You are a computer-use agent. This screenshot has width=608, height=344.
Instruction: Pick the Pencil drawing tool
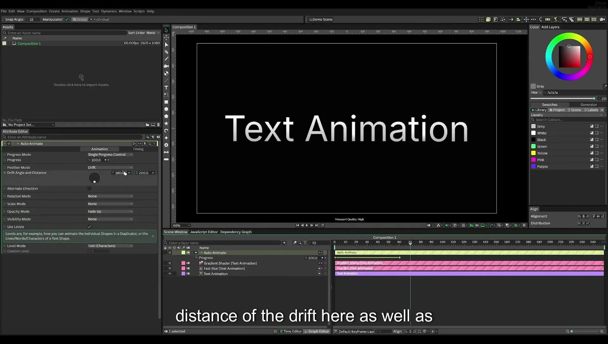166,59
